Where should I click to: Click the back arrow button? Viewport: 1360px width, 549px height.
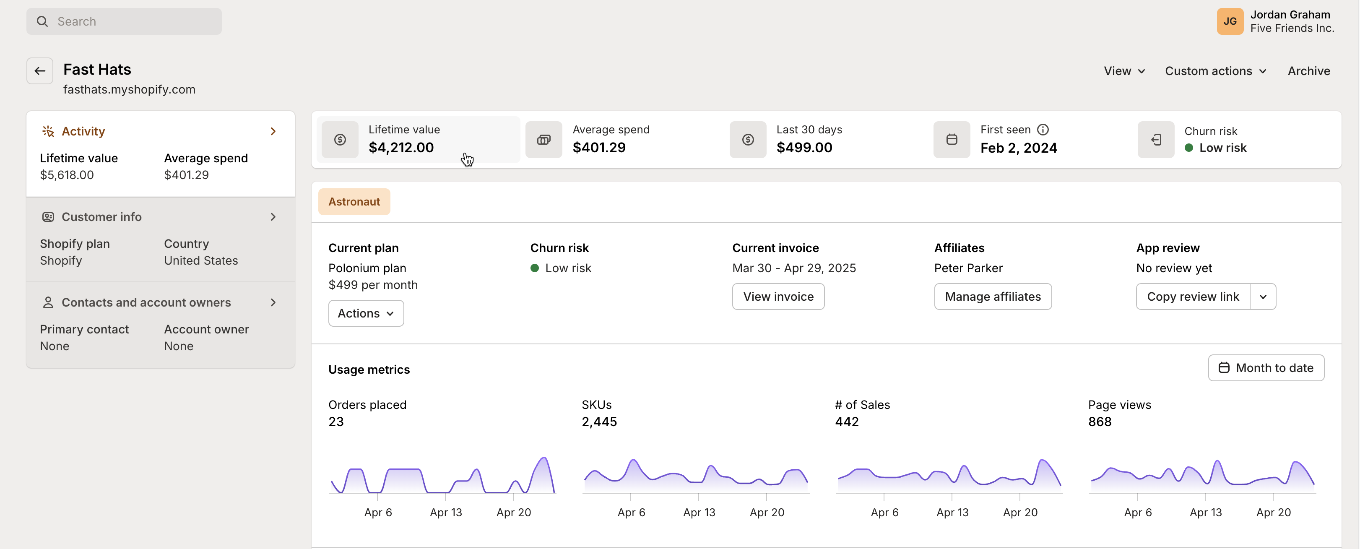[x=39, y=71]
